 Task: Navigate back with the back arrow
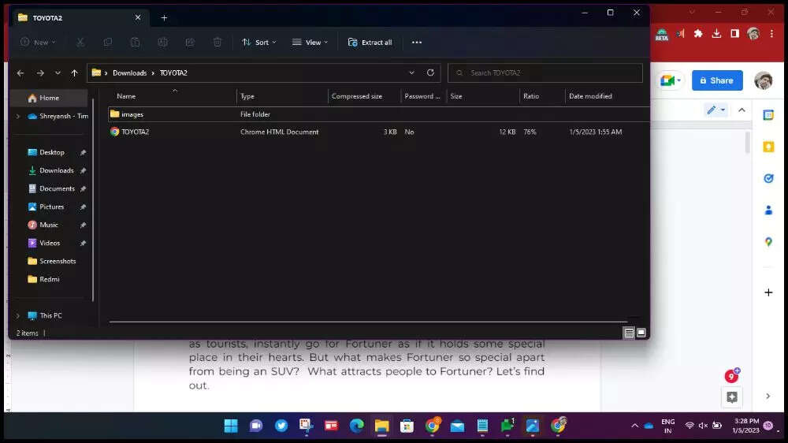click(x=20, y=73)
